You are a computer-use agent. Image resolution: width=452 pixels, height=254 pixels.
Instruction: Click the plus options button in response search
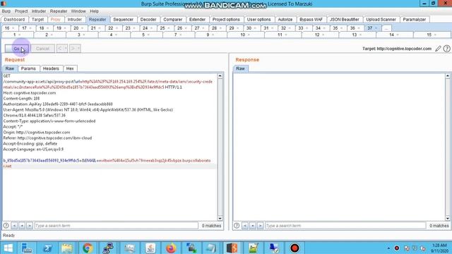(253, 226)
